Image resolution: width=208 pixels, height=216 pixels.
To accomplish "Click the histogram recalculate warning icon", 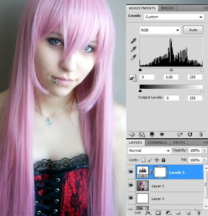I will [x=133, y=78].
